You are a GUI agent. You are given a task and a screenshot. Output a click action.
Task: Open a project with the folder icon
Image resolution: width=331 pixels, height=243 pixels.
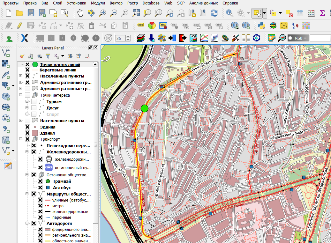[x=20, y=13]
